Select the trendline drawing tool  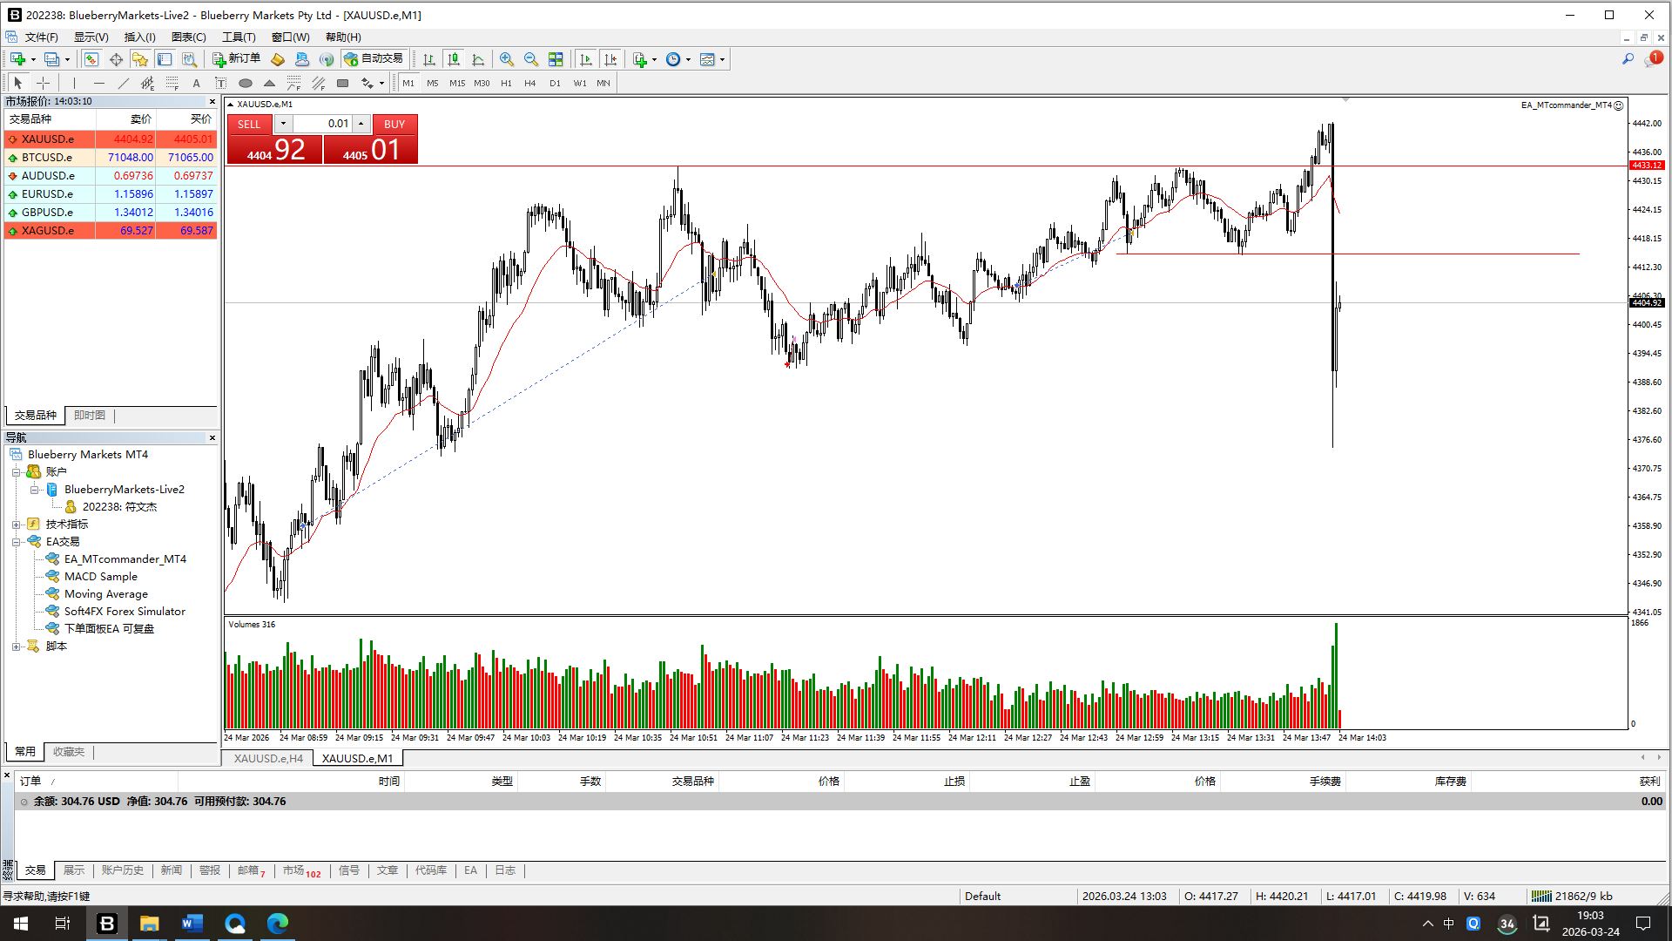tap(123, 83)
